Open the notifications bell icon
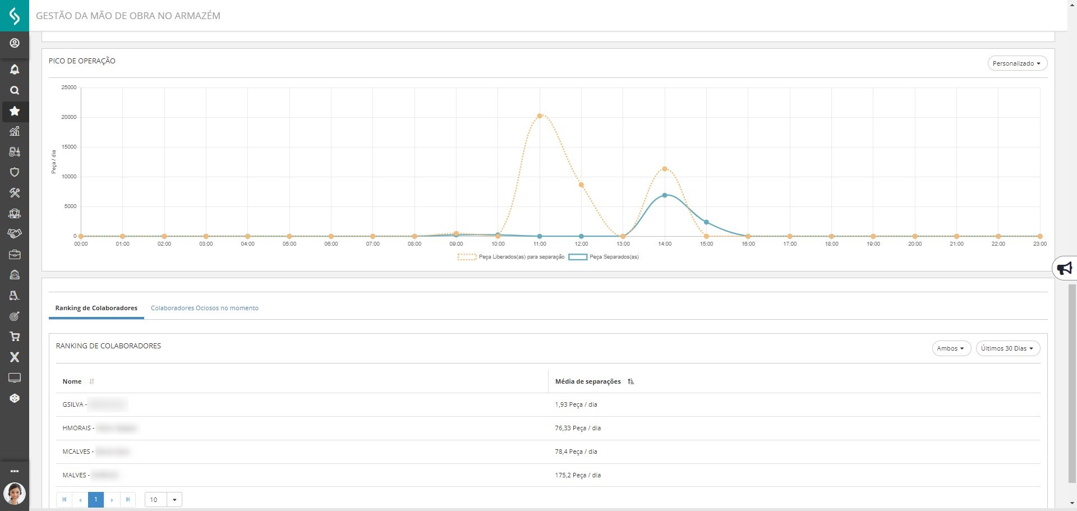Image resolution: width=1077 pixels, height=511 pixels. point(15,69)
